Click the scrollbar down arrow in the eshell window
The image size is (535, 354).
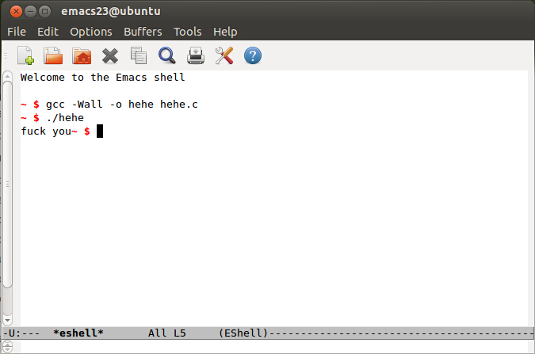[7, 321]
